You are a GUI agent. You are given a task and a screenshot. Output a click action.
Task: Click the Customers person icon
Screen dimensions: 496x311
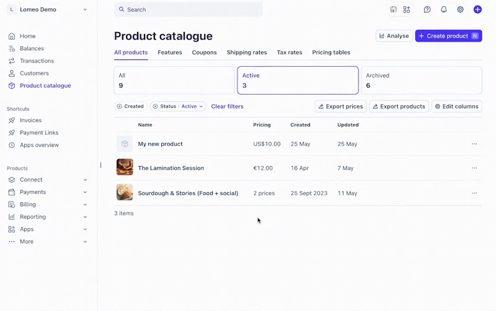(x=12, y=73)
